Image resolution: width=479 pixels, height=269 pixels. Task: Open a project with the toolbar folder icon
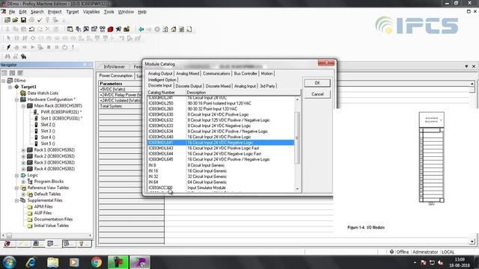point(15,20)
